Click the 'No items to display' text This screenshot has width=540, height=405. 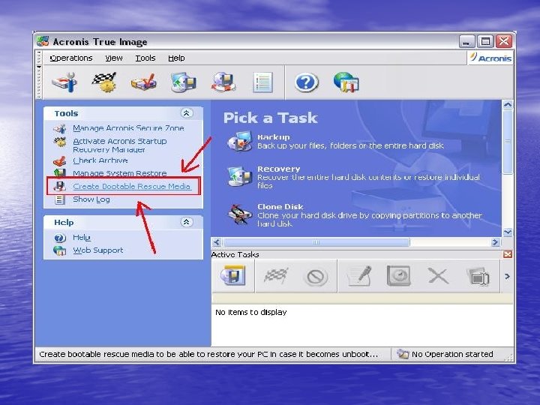pos(250,312)
